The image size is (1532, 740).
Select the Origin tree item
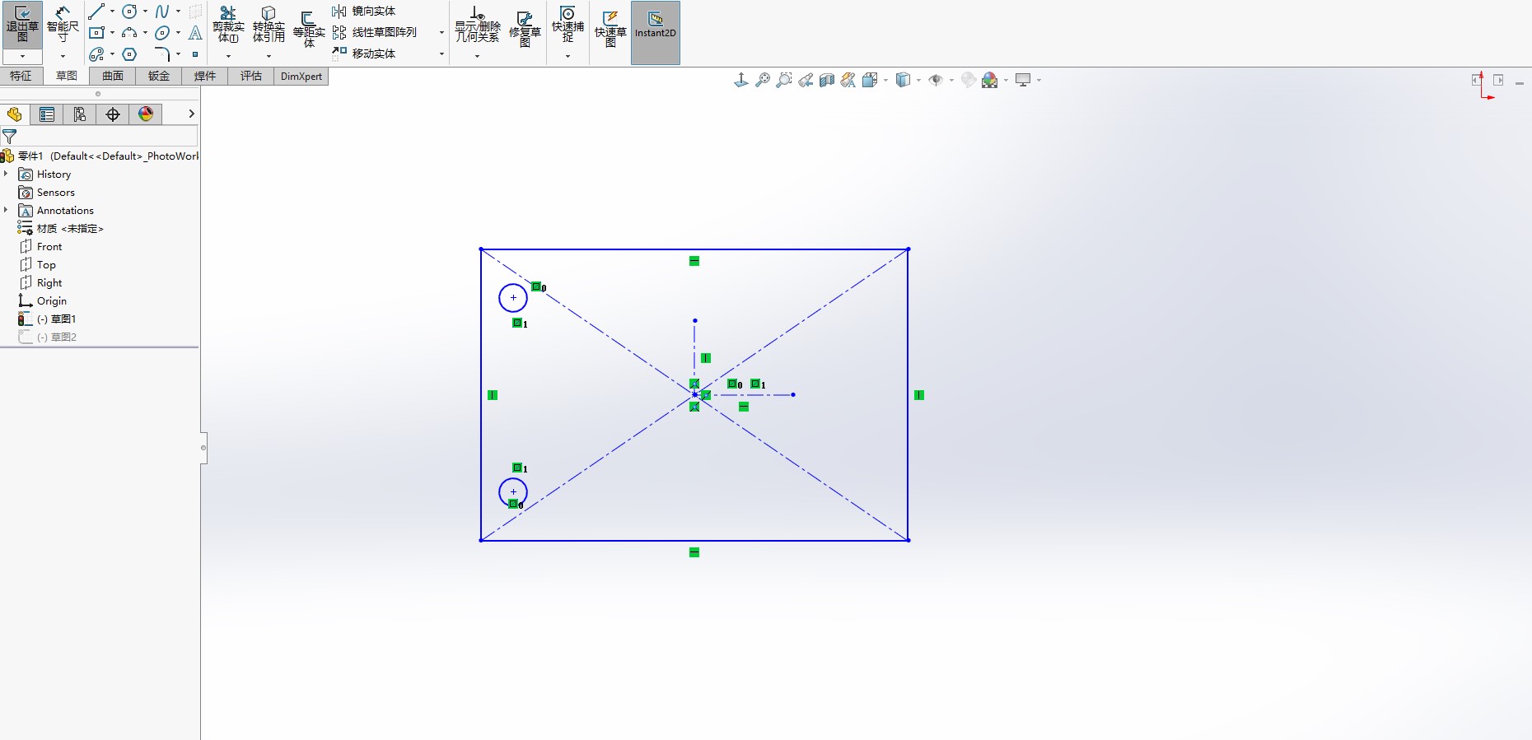point(43,301)
